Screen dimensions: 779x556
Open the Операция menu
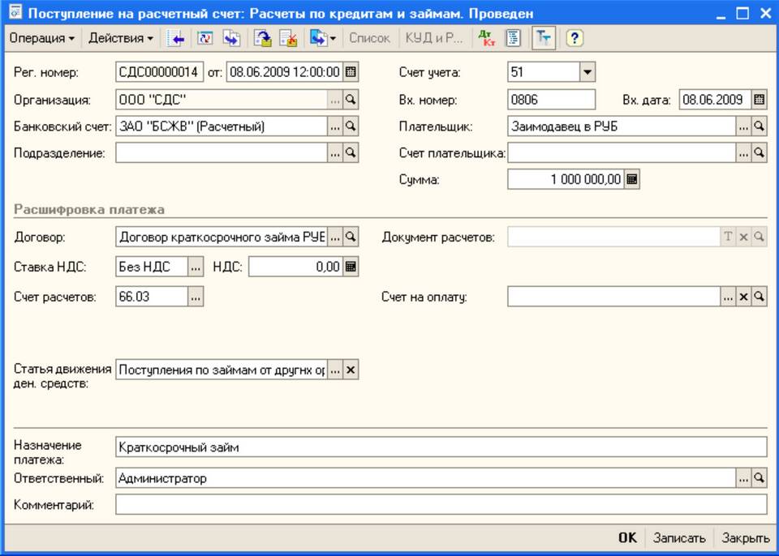coord(41,38)
